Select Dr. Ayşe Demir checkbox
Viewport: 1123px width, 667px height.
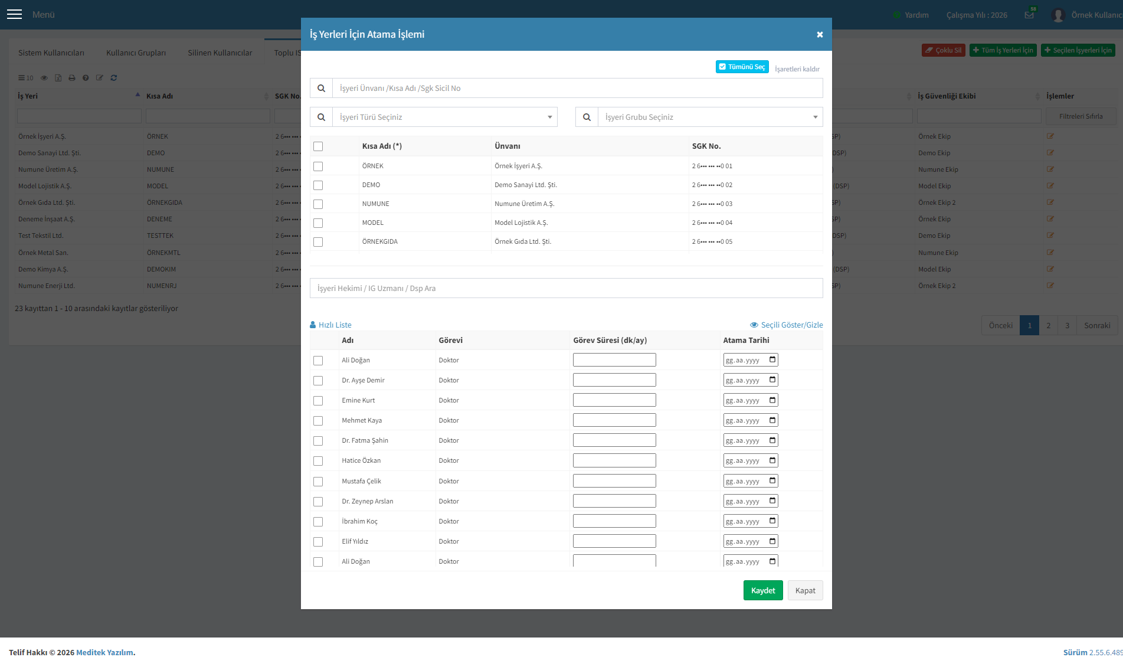coord(318,381)
